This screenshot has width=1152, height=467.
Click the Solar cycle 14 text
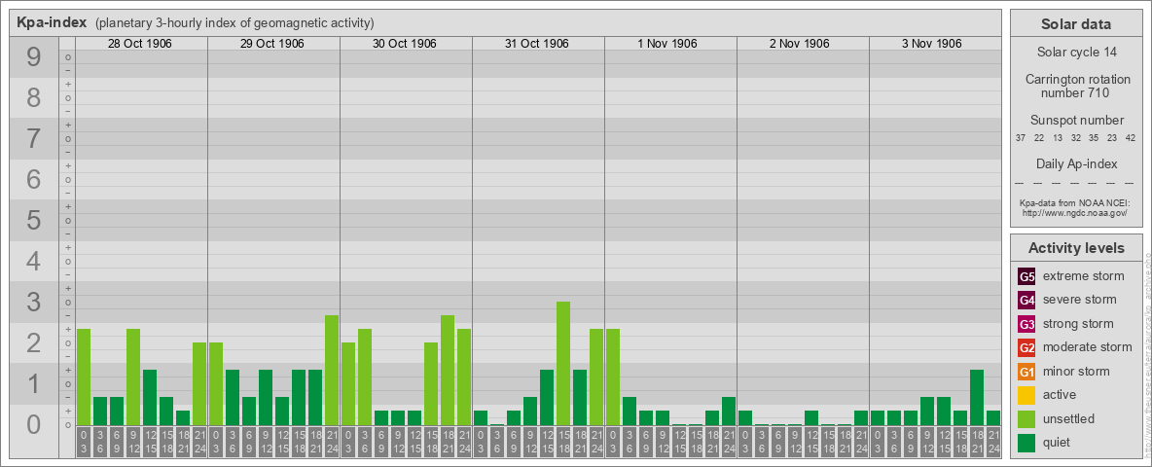click(1076, 53)
